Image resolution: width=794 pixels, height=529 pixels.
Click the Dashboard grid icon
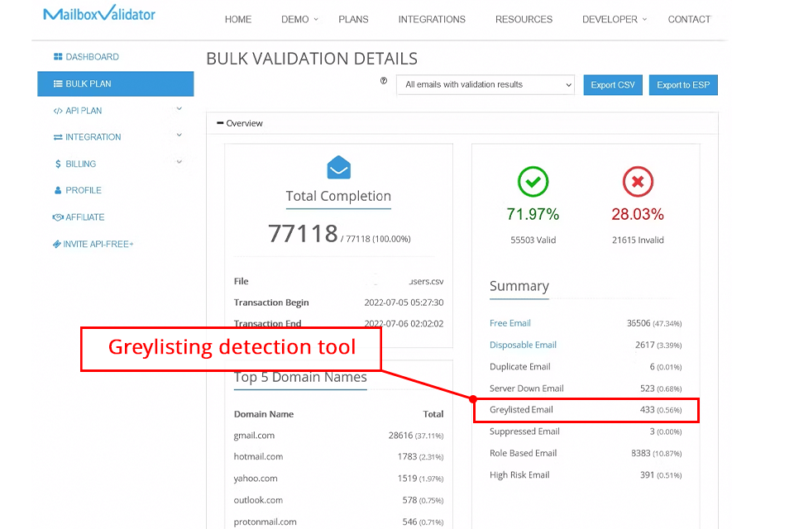click(58, 57)
